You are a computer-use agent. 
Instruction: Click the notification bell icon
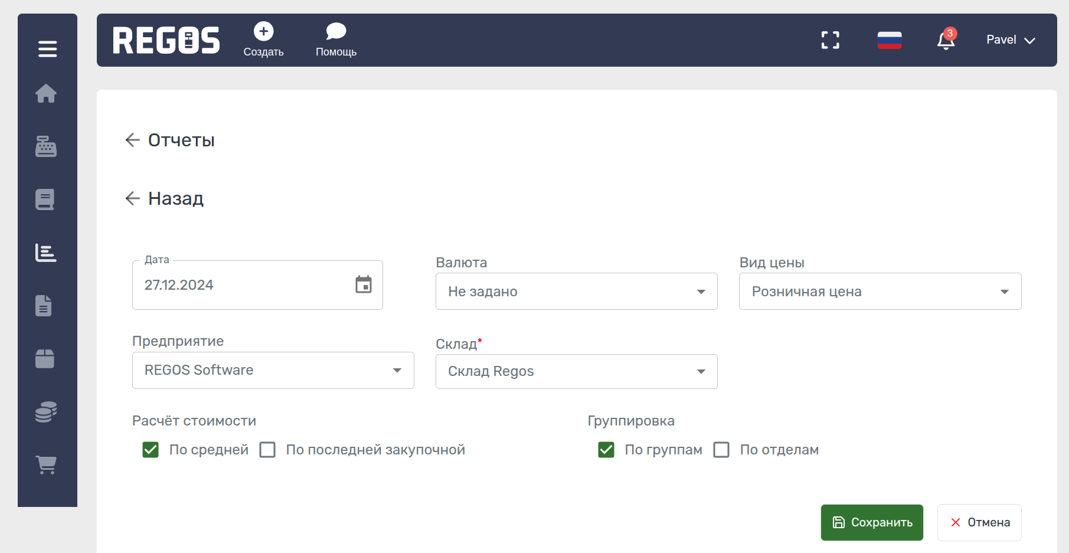[946, 40]
